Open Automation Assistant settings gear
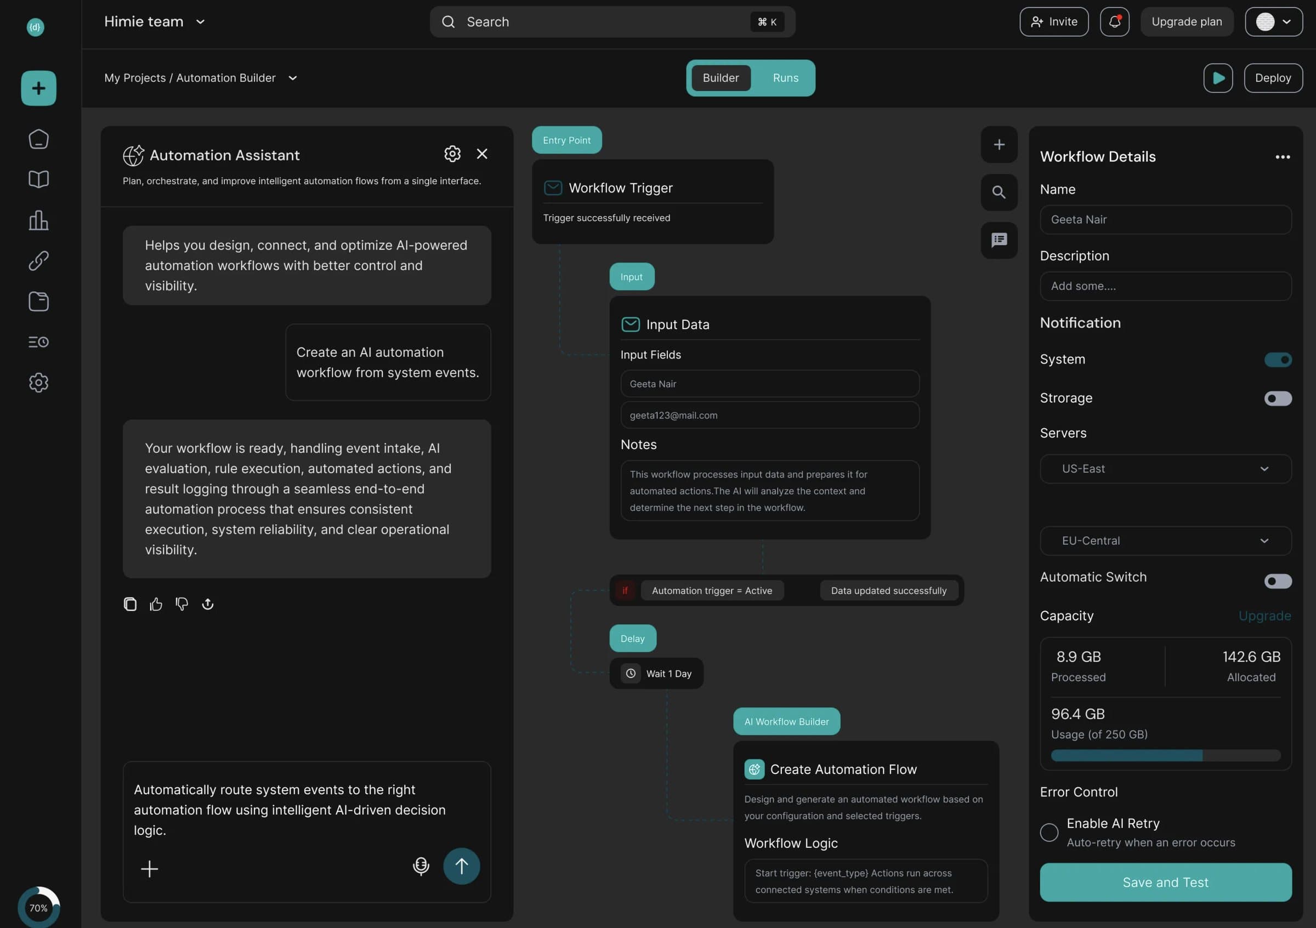1316x928 pixels. tap(452, 153)
